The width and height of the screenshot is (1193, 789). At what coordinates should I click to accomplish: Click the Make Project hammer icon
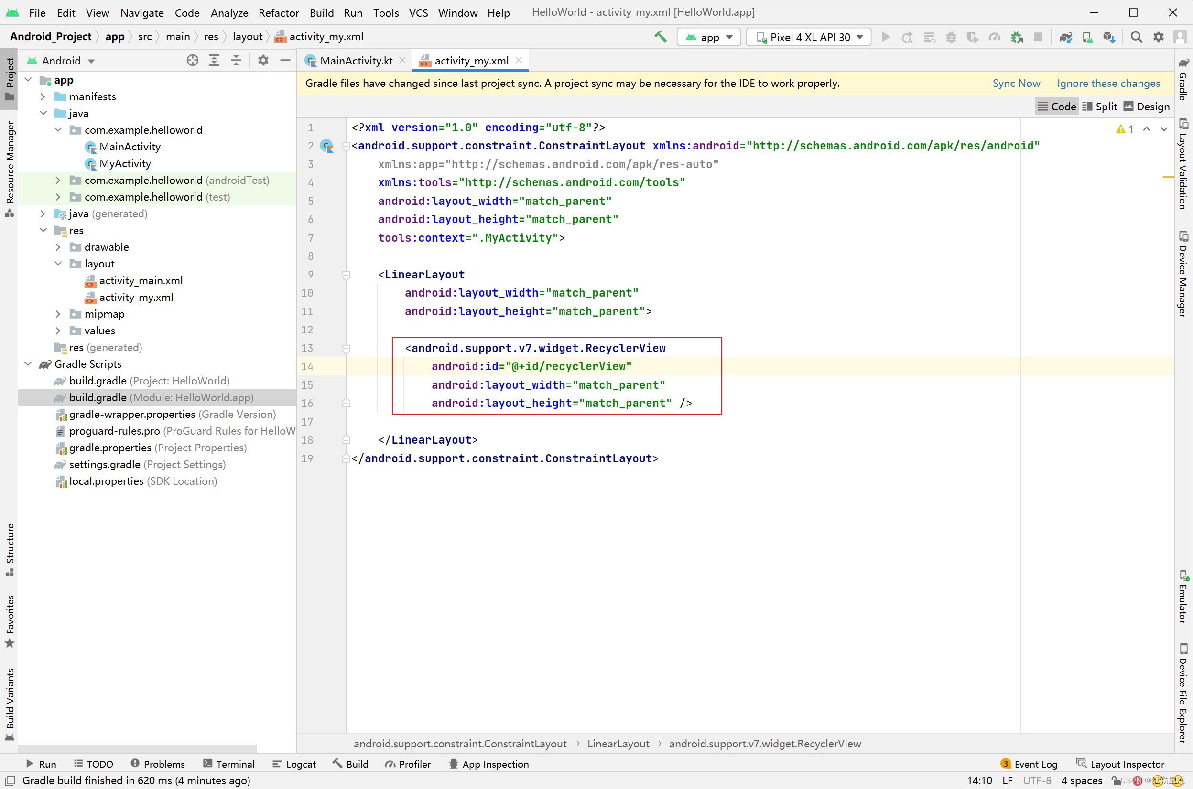pos(660,37)
